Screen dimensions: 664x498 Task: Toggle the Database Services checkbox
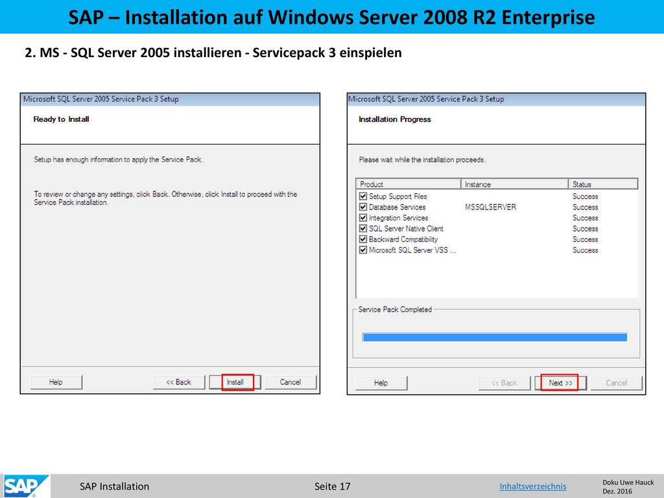[363, 207]
